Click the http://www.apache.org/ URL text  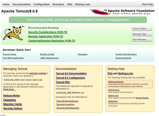pyautogui.click(x=131, y=14)
